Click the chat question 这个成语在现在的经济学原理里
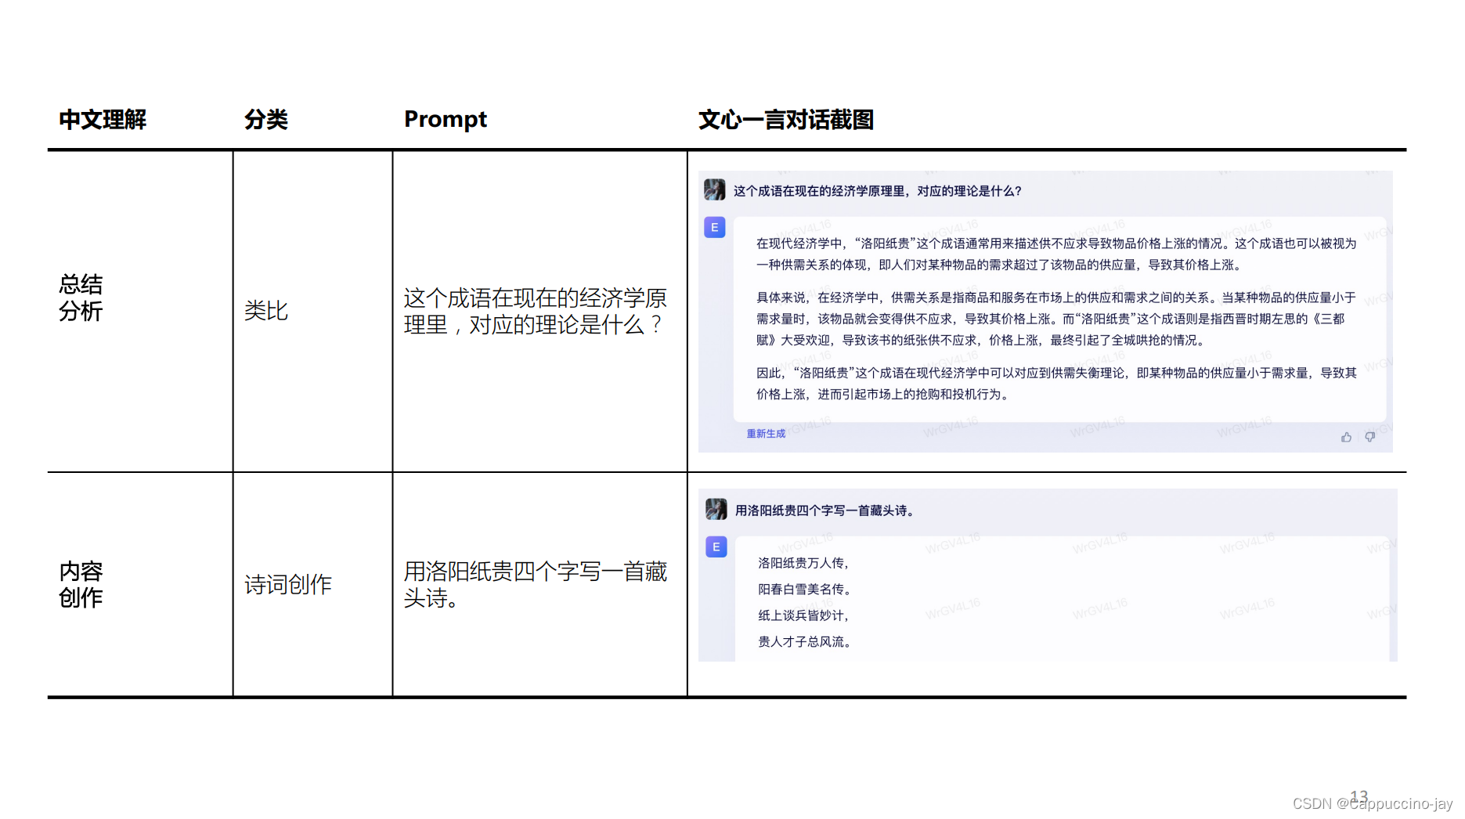Viewport: 1465px width, 819px height. pyautogui.click(x=877, y=191)
